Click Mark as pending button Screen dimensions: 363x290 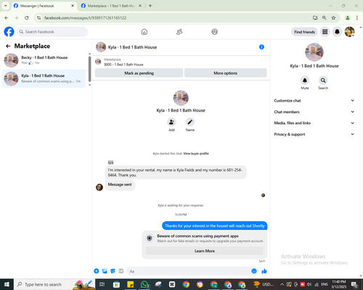pyautogui.click(x=139, y=73)
